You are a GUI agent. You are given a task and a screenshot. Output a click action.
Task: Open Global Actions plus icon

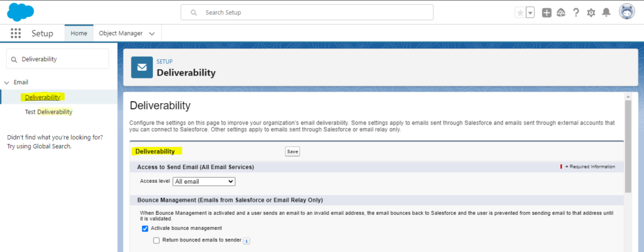point(547,13)
